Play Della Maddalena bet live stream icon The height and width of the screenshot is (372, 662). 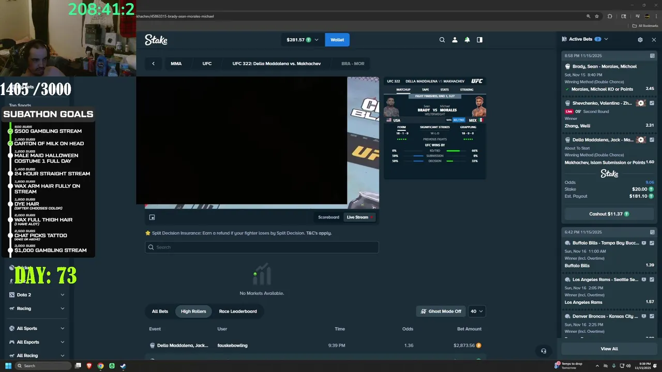(x=641, y=140)
